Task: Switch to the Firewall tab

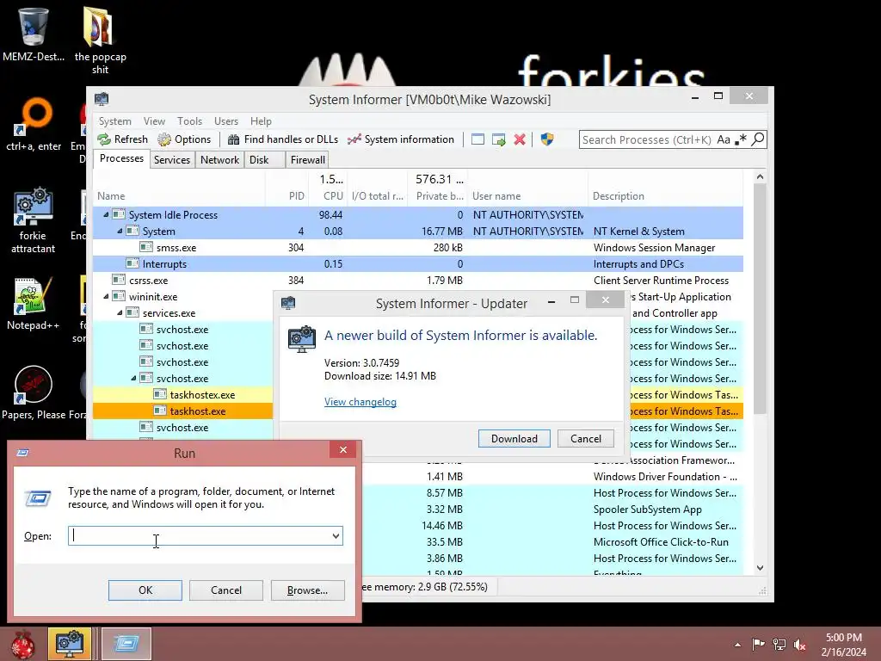Action: tap(307, 160)
